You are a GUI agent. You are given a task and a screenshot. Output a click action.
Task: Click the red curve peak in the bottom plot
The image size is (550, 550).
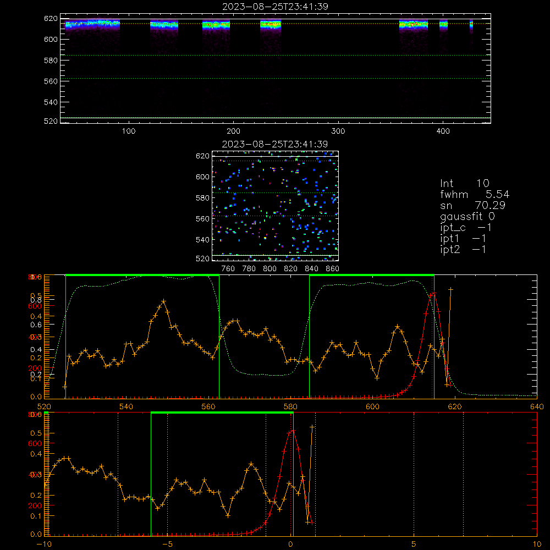(x=293, y=431)
